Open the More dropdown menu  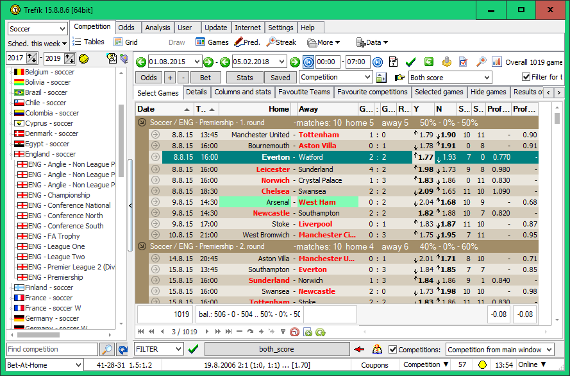point(324,42)
